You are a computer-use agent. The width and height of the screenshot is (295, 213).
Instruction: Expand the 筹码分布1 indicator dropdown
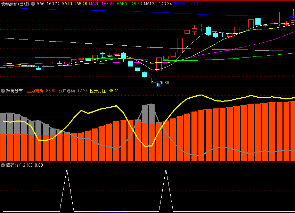click(x=3, y=91)
